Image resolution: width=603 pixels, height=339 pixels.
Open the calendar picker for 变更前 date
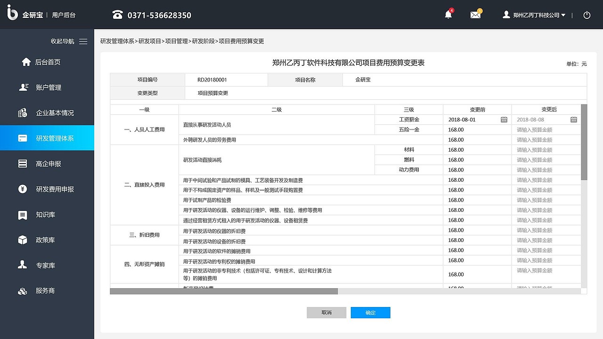(503, 120)
